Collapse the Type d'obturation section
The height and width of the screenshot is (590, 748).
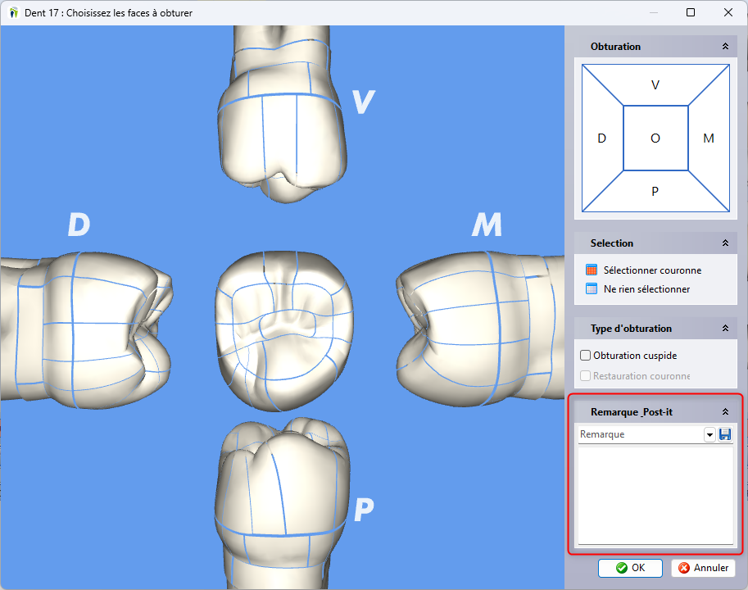click(725, 329)
